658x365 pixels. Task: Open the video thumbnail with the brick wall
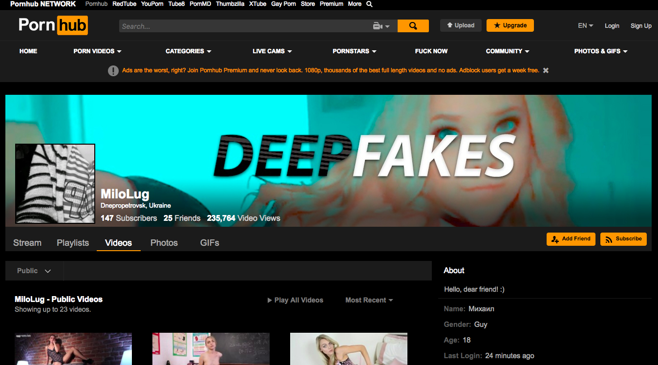click(73, 349)
